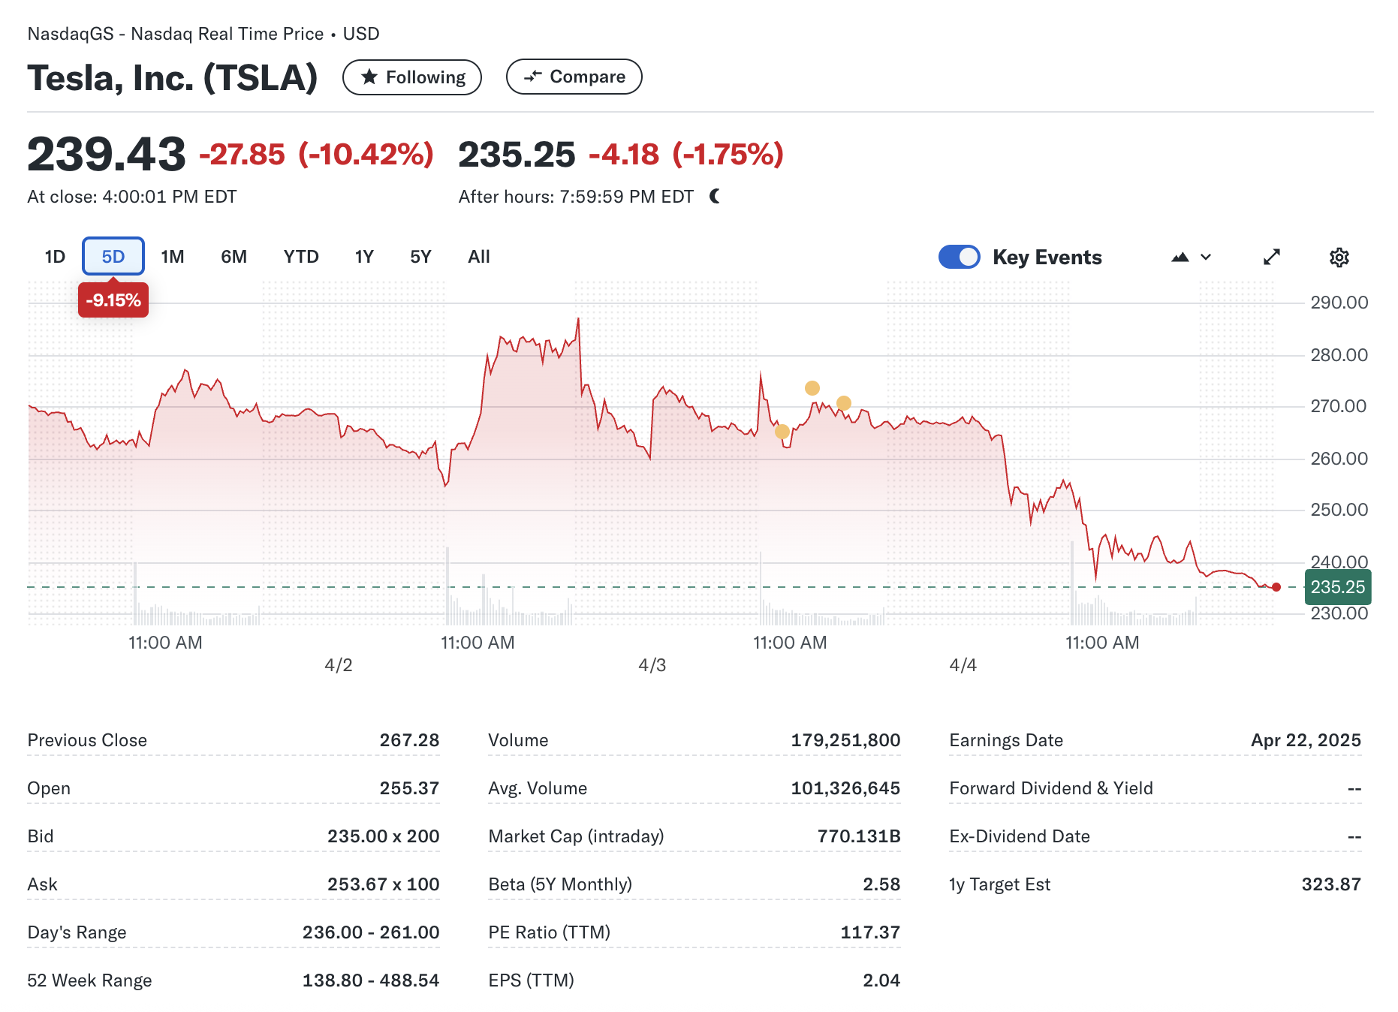Click the lowest key event dot

pos(782,432)
